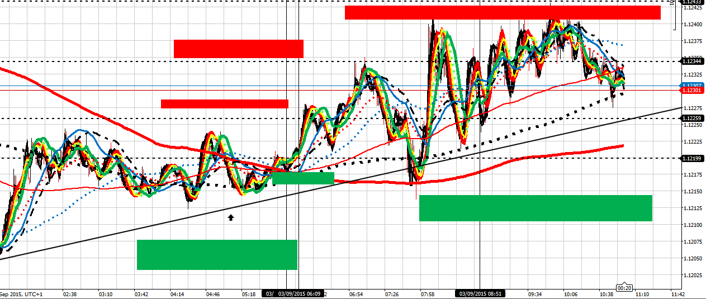Image resolution: width=706 pixels, height=299 pixels.
Task: Click the 1.12400 price axis label
Action: (692, 24)
